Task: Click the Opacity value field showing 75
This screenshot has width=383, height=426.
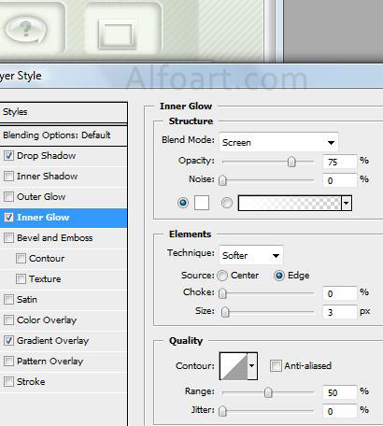Action: [340, 162]
